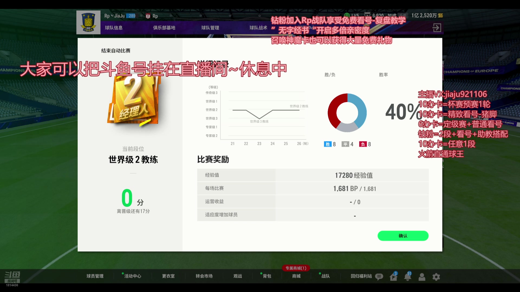Click the 适应度增加球员 row label
Screen dimensions: 520x292
pyautogui.click(x=221, y=215)
